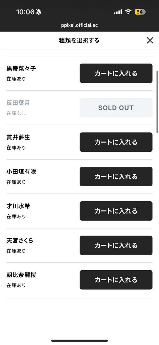Select the greyed-out 反田葉月 name label
The image size is (159, 345).
[18, 103]
